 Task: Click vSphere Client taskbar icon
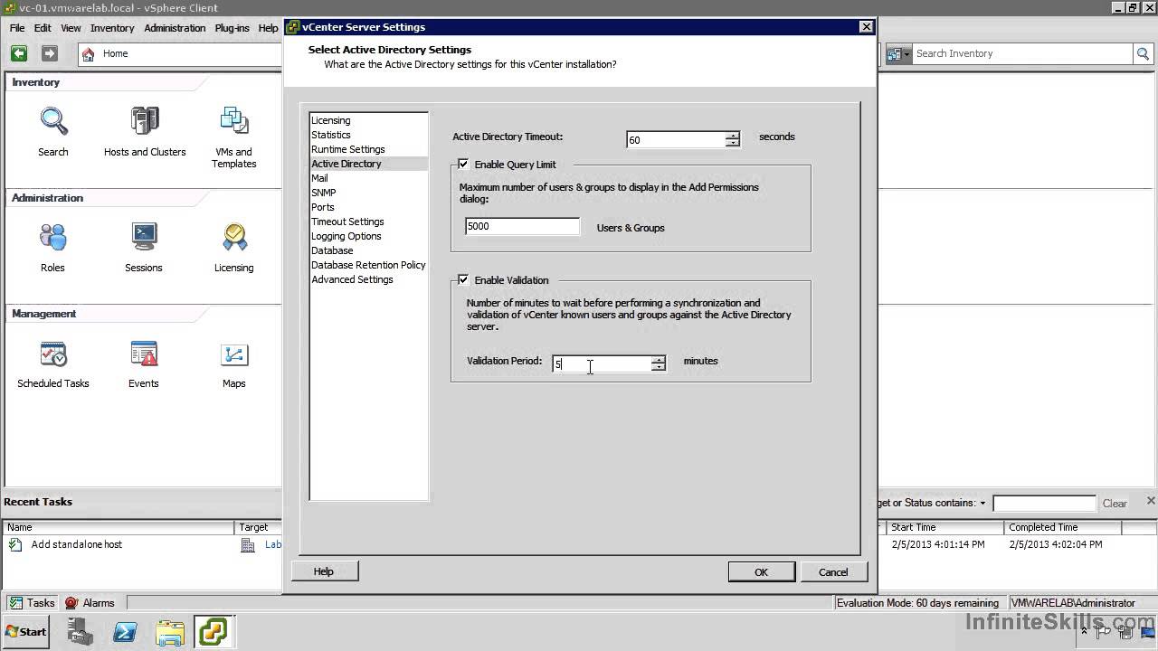pos(214,632)
